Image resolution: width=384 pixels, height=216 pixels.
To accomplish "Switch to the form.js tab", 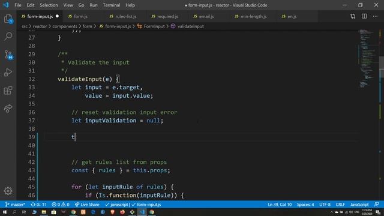I will 80,16.
